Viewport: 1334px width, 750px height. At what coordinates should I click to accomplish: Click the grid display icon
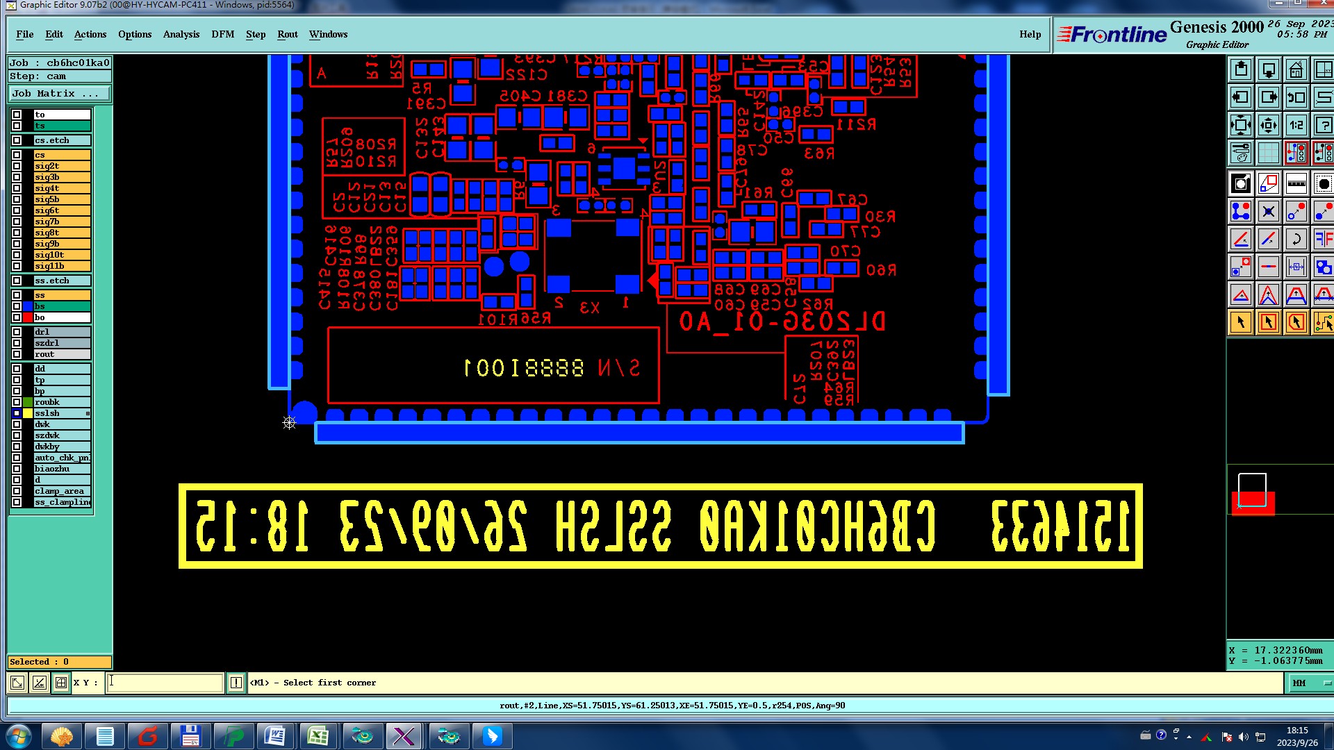1268,153
